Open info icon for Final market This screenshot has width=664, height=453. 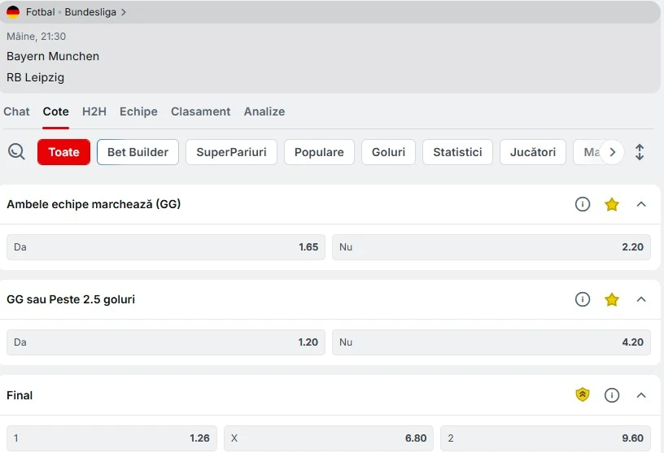coord(611,395)
